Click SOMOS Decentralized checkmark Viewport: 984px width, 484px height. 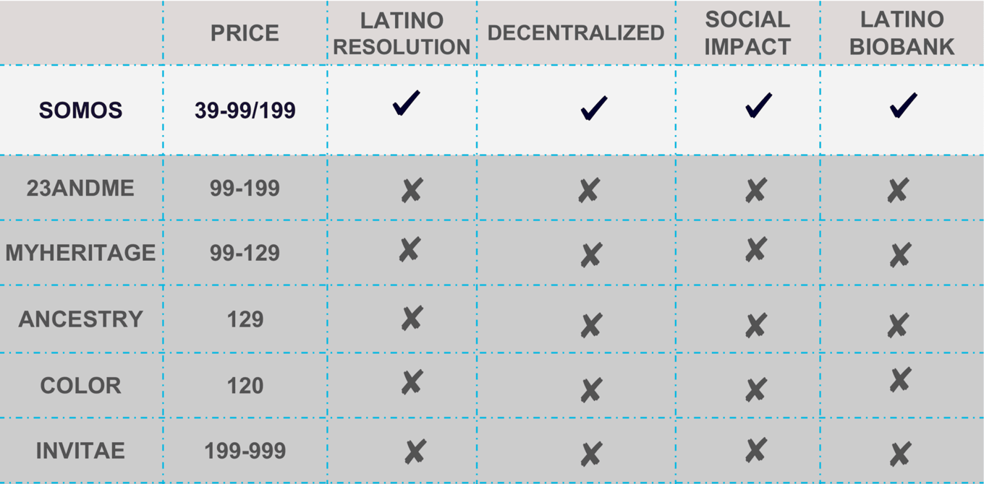593,108
